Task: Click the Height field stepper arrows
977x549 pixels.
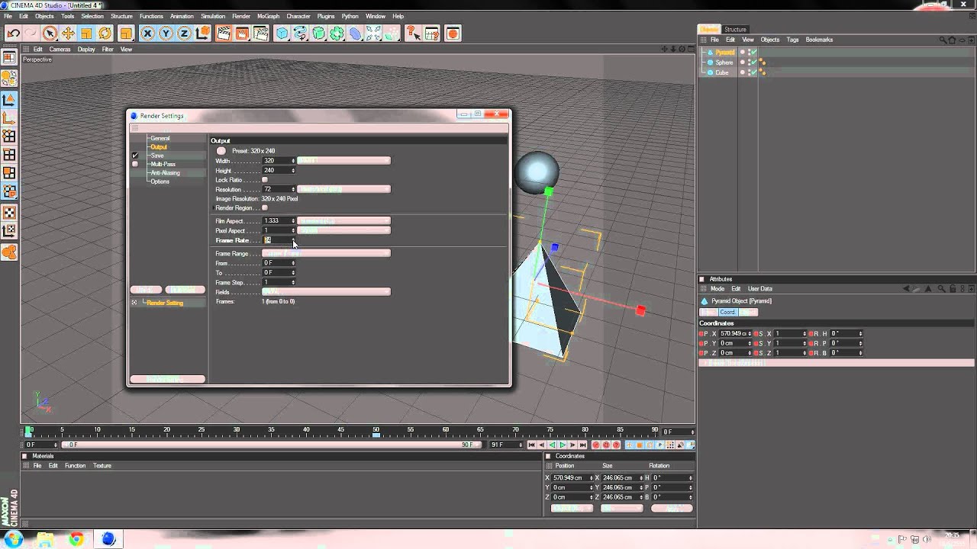Action: [x=293, y=170]
